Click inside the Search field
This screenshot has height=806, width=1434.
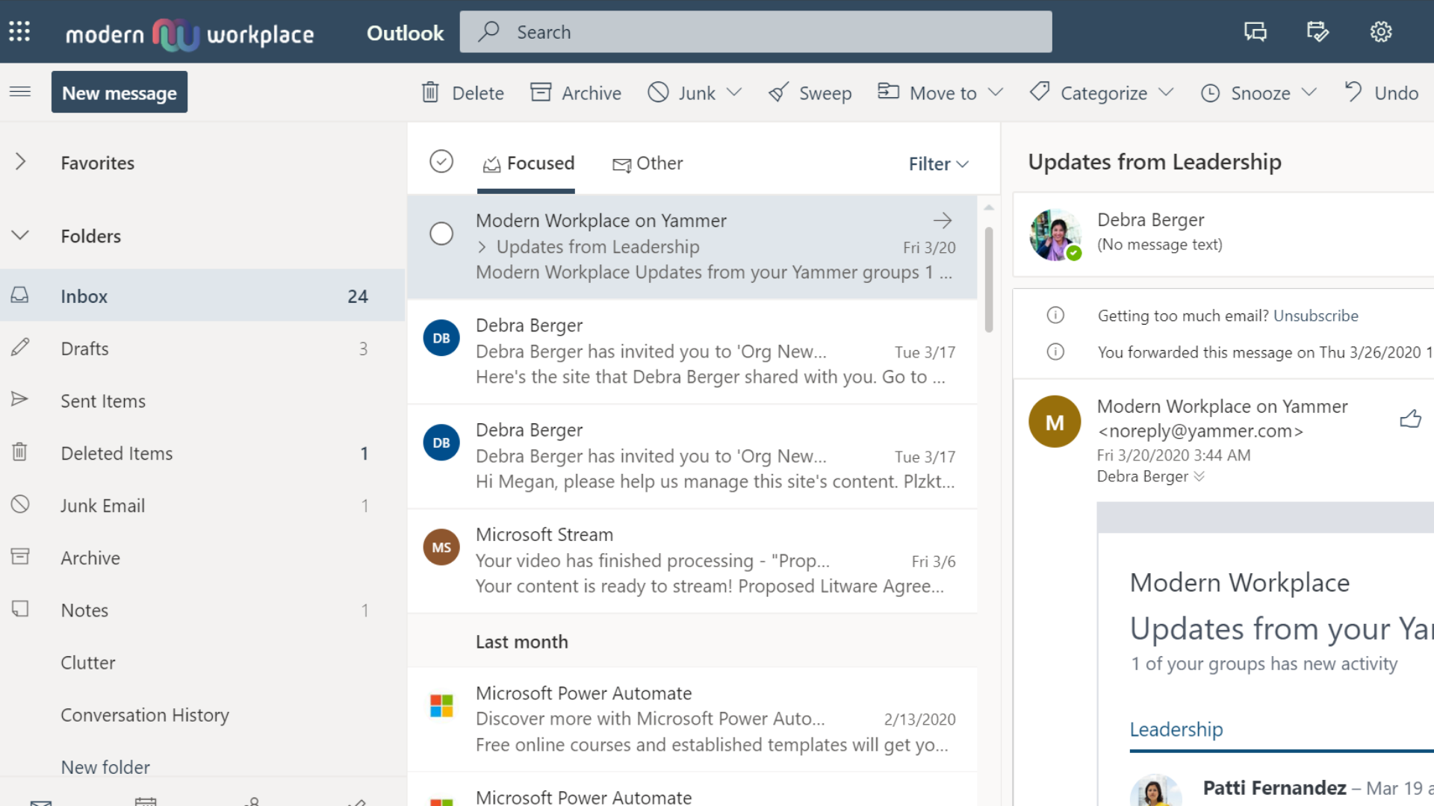point(756,31)
